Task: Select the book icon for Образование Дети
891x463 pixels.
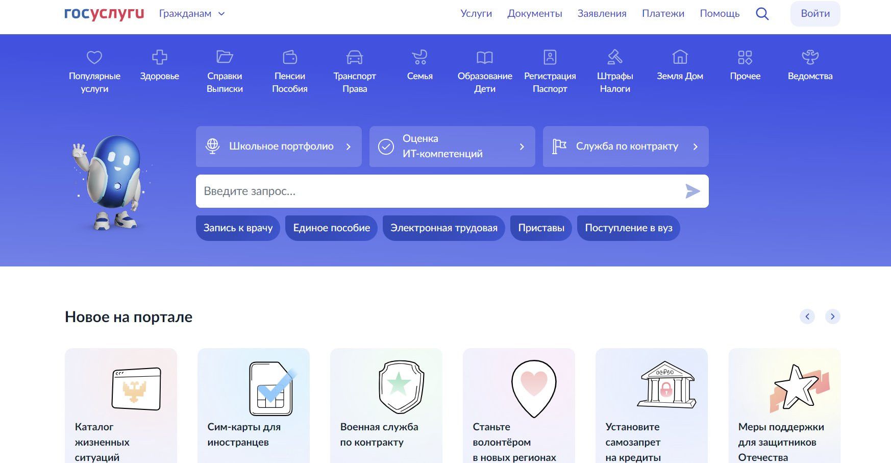Action: (485, 57)
